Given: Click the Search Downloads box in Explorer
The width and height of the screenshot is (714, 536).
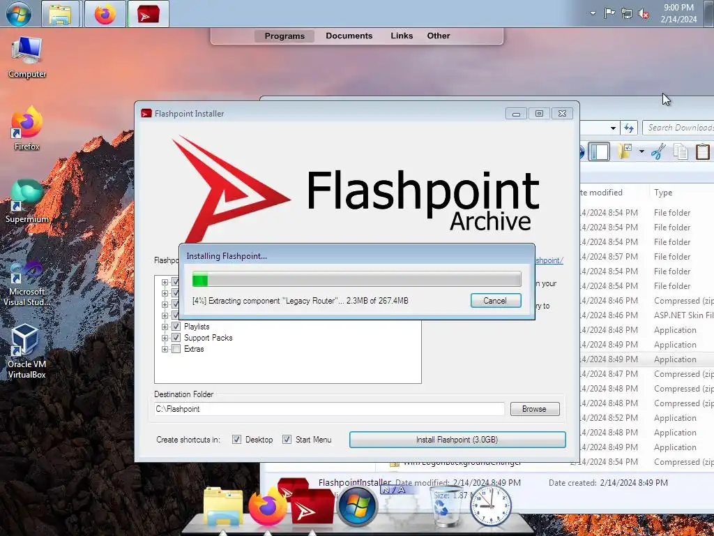Looking at the screenshot, I should pos(678,128).
